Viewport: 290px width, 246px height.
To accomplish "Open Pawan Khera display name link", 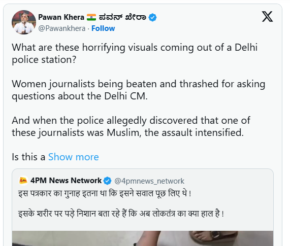I will [x=61, y=17].
